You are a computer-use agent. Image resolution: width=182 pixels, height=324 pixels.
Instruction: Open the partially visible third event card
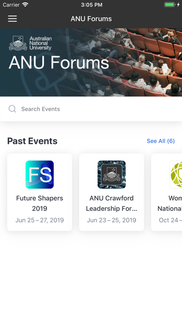point(167,192)
